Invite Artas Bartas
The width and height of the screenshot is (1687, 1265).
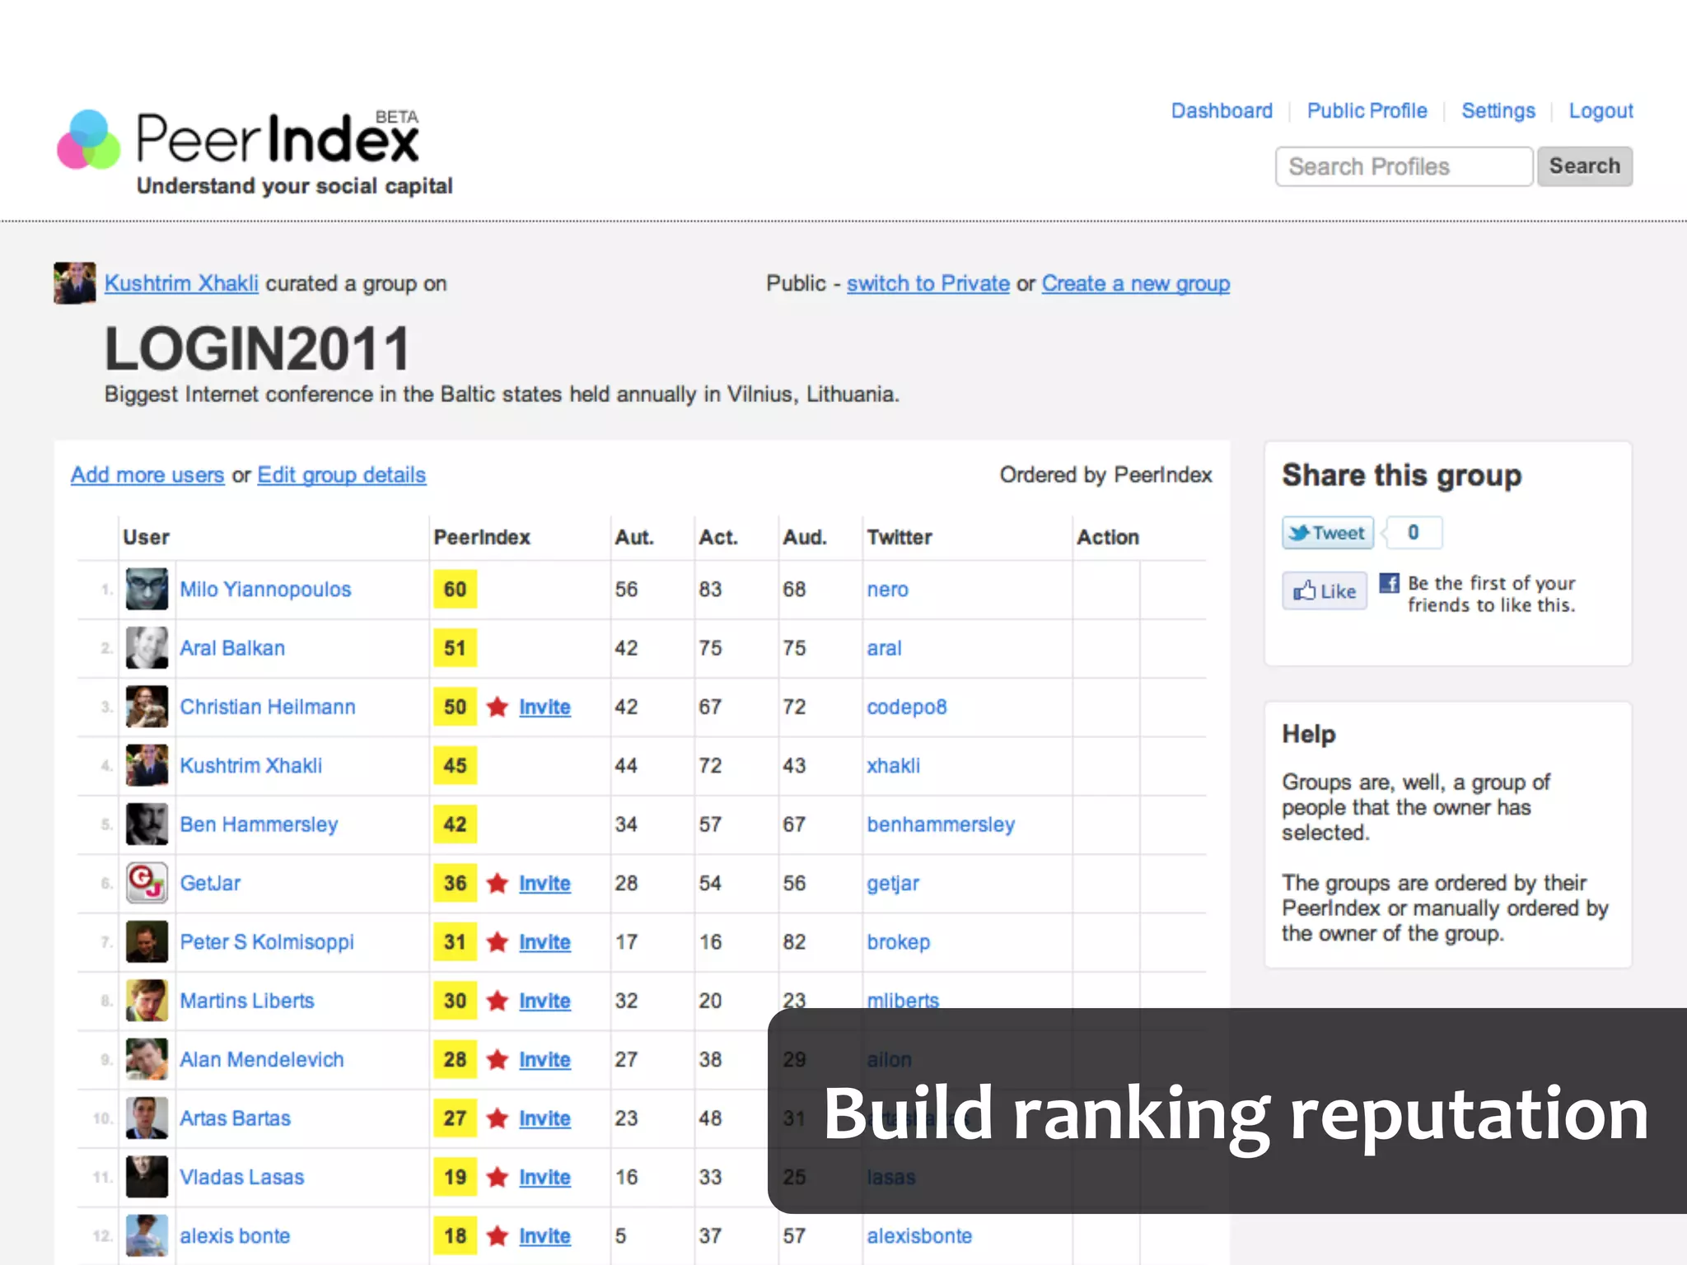(x=544, y=1118)
